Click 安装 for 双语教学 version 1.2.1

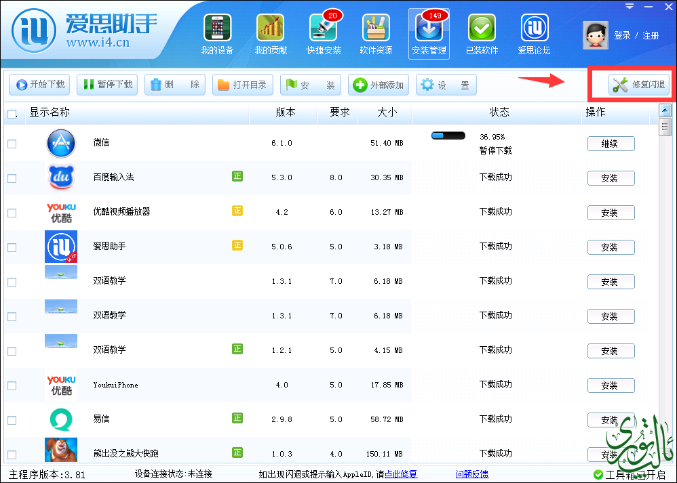[x=611, y=351]
